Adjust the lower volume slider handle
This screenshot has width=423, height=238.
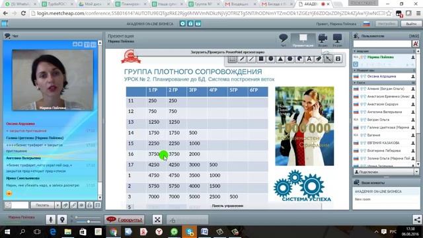[x=89, y=221]
